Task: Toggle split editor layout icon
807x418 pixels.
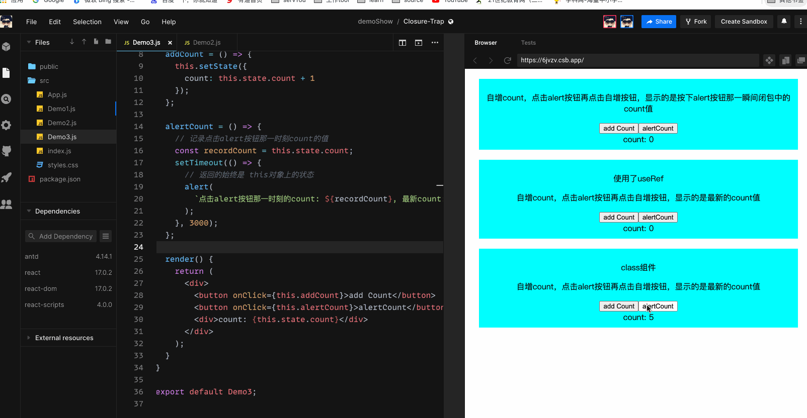Action: coord(402,43)
